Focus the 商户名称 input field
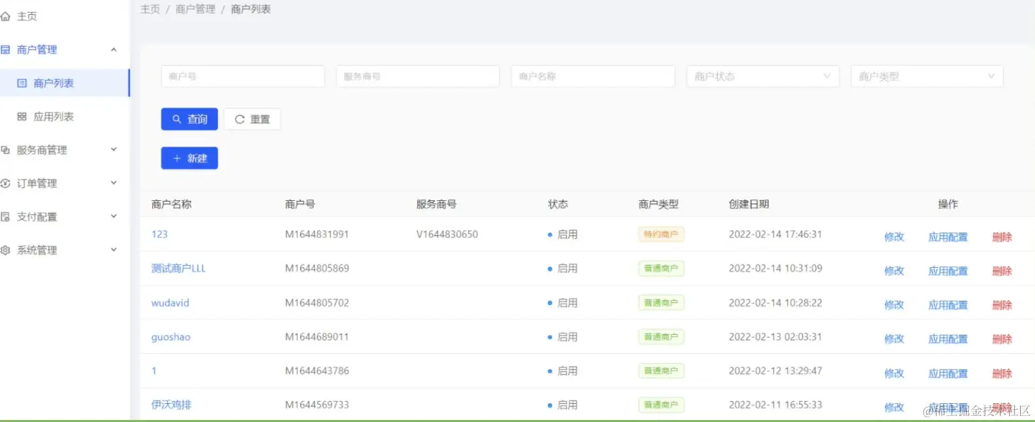The height and width of the screenshot is (422, 1035). 593,76
